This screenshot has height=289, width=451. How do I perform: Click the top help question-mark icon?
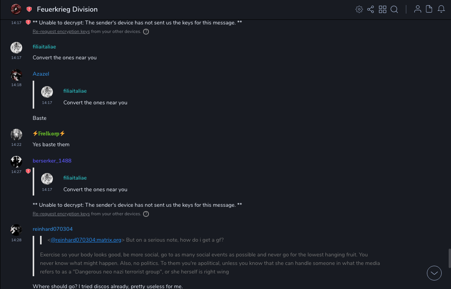pos(146,32)
